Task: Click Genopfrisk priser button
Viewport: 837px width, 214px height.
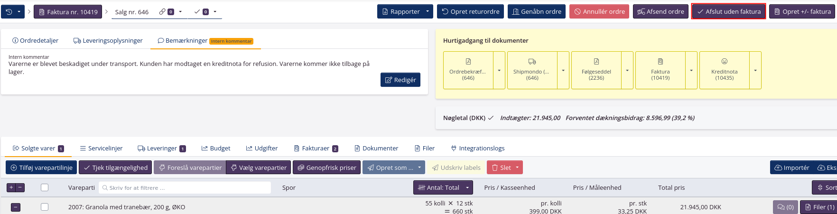Action: [x=326, y=167]
